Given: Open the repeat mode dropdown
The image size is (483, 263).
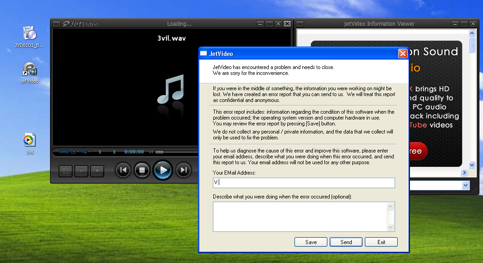Looking at the screenshot, I should click(75, 152).
